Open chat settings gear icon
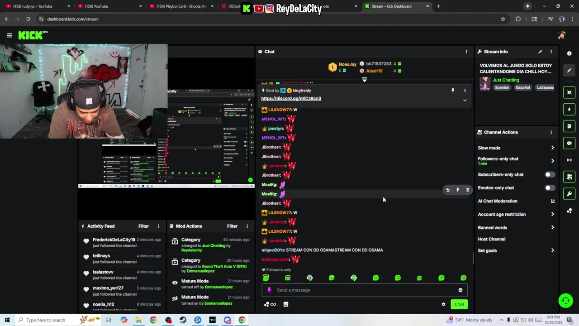579x326 pixels. 443,304
